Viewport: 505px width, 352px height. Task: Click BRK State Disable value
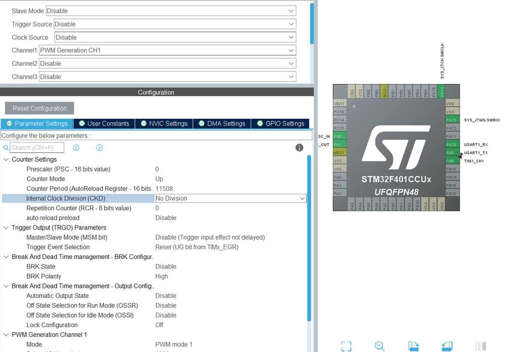[166, 267]
